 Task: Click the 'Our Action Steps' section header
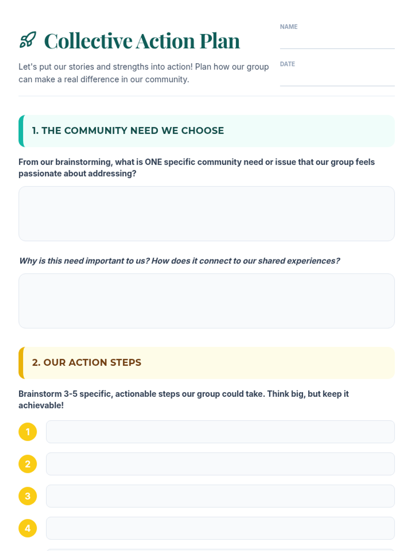(87, 363)
